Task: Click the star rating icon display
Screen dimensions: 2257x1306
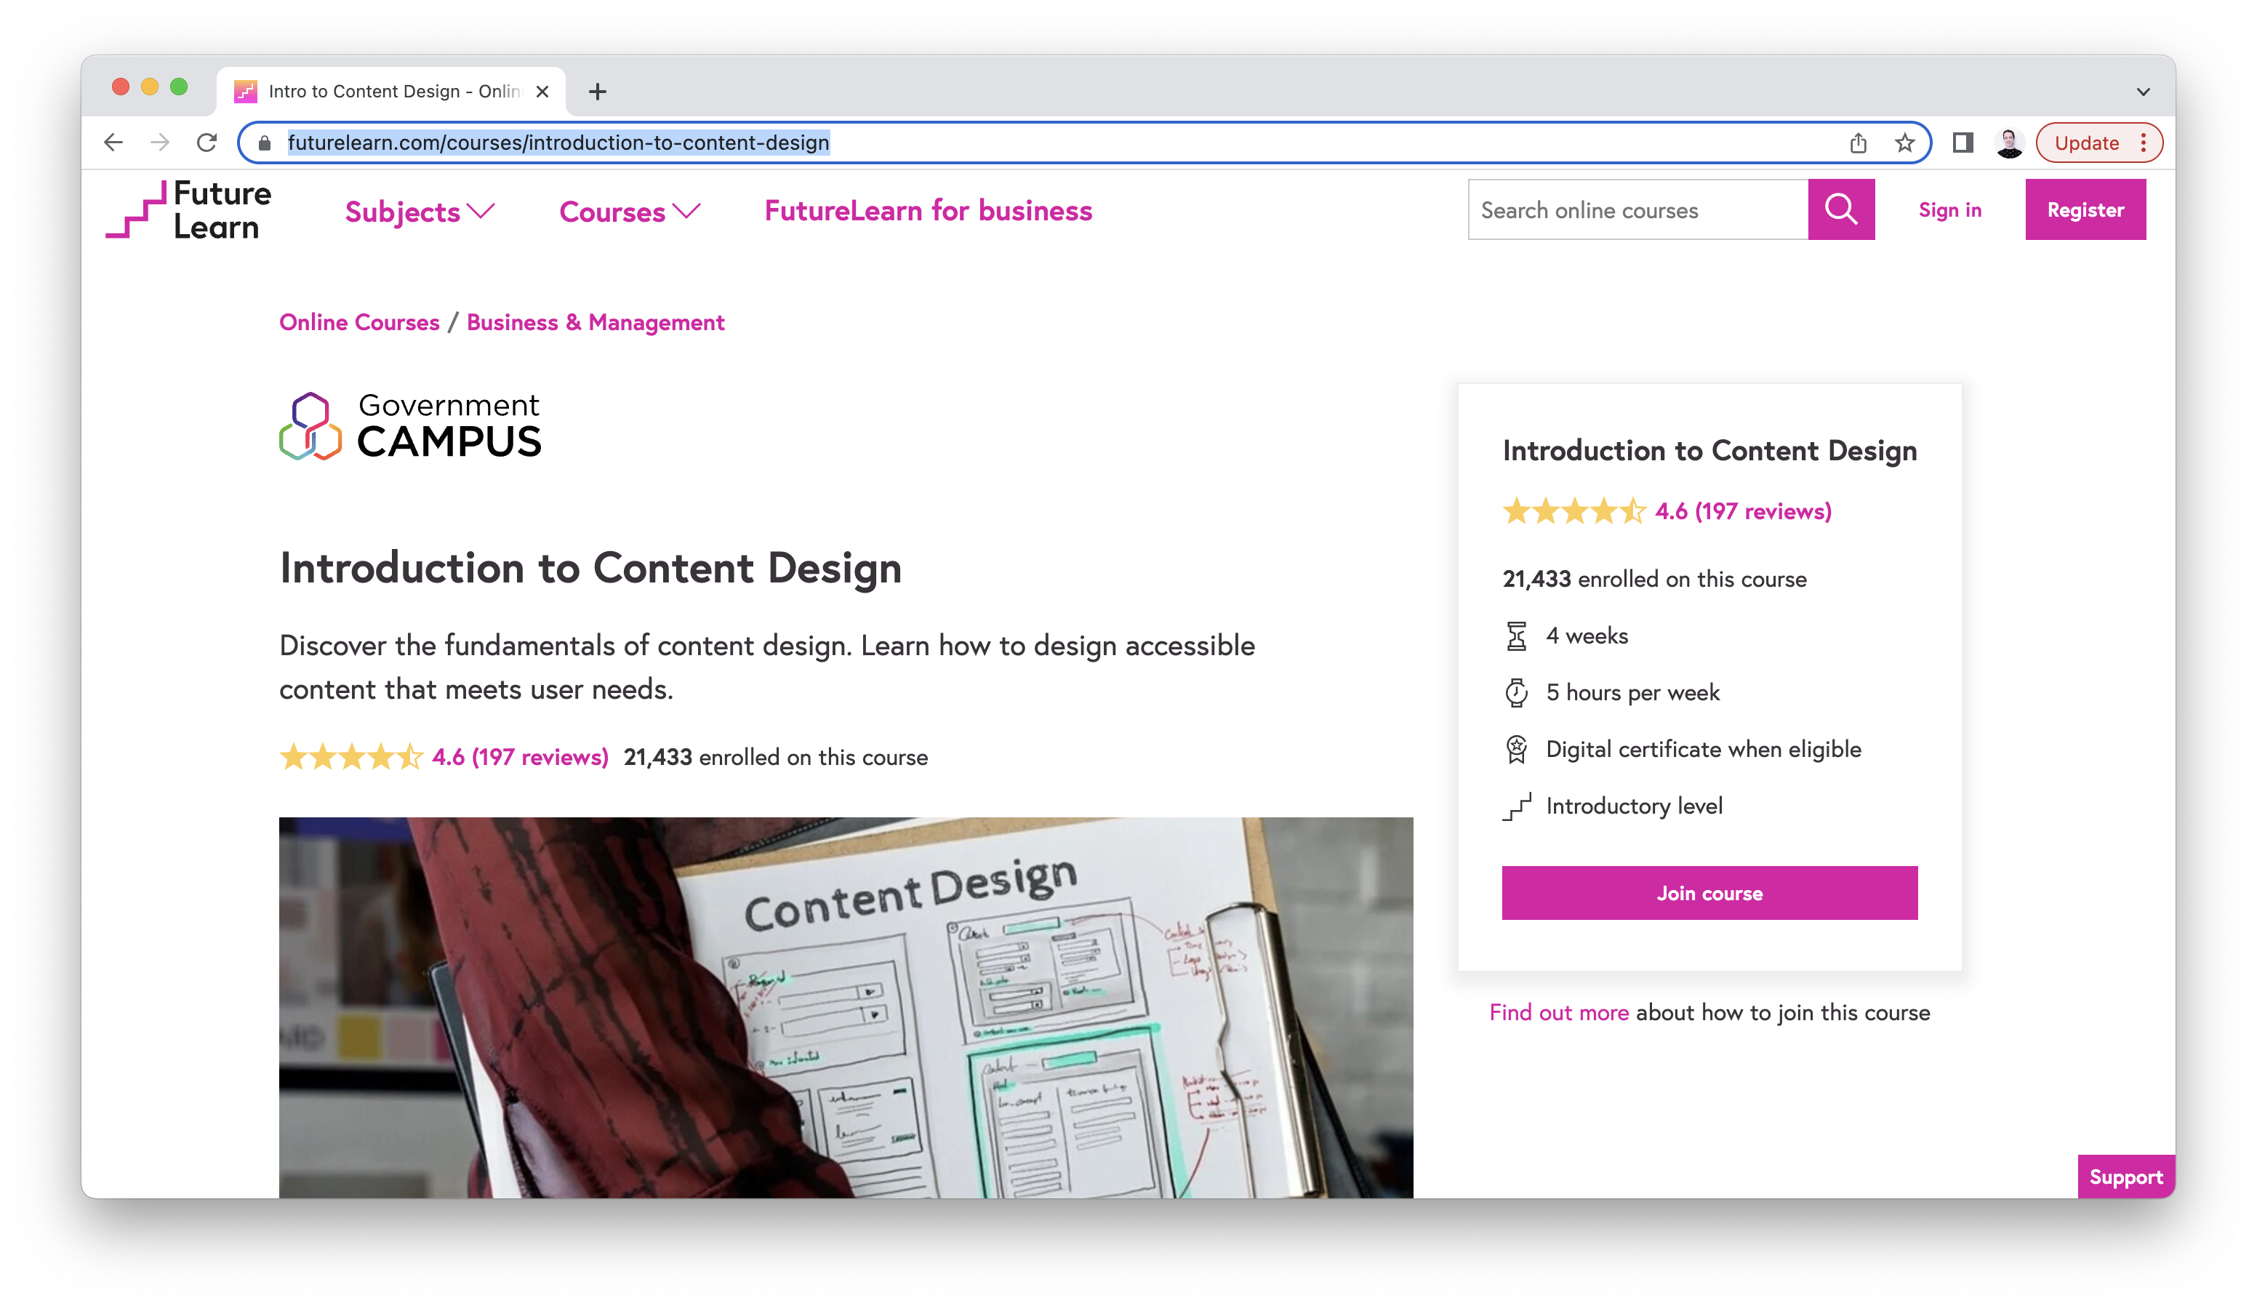Action: click(x=348, y=756)
